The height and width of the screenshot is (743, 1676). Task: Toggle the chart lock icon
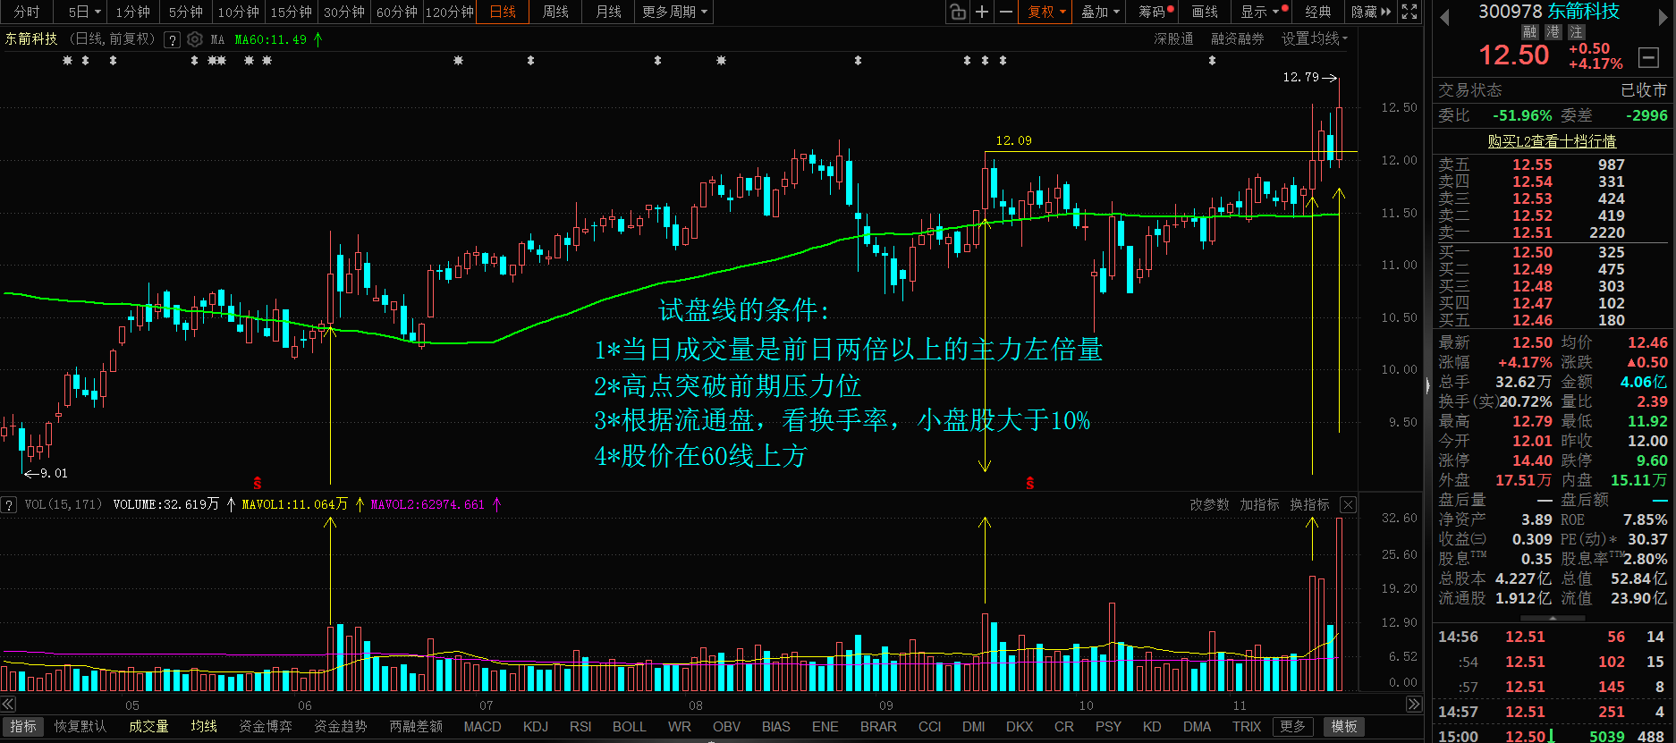(x=958, y=12)
